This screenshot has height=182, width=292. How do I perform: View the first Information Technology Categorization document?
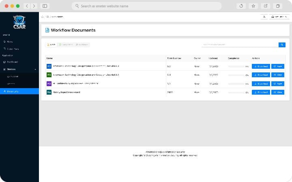(x=278, y=66)
